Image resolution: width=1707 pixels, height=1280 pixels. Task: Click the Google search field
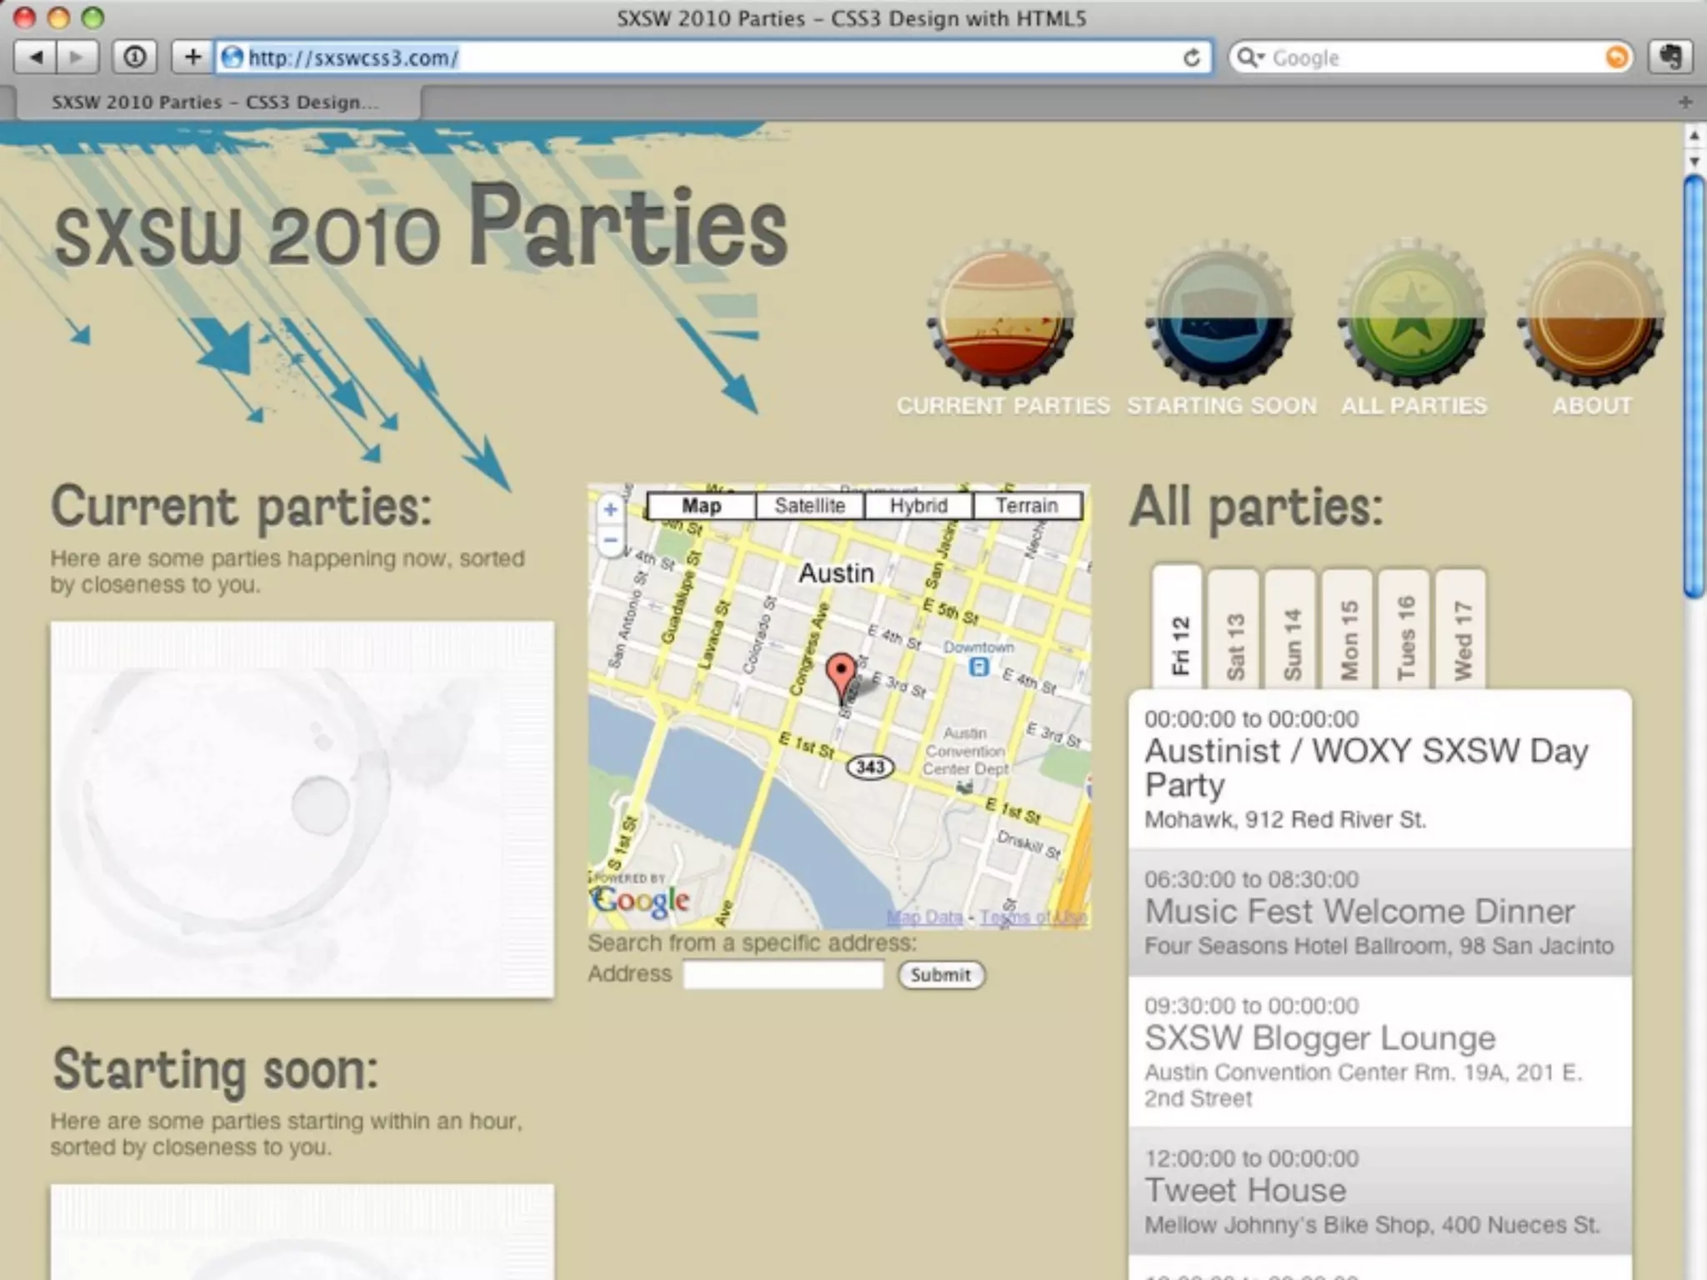(1430, 57)
